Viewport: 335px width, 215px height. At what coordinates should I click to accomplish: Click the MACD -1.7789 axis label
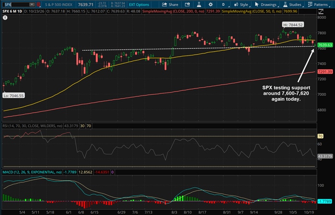click(x=324, y=201)
